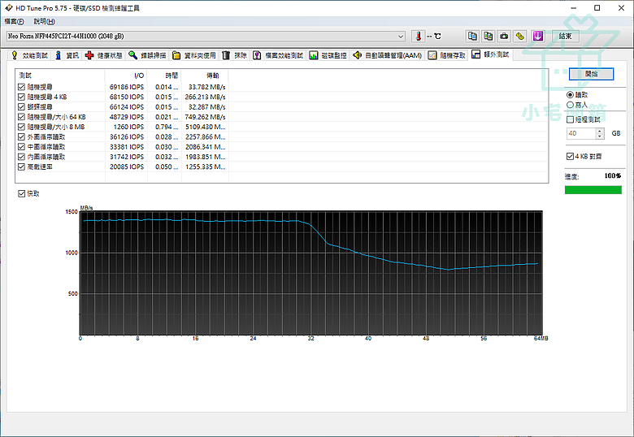The width and height of the screenshot is (634, 437).
Task: Click the short stroke GB input field showing 40
Action: [581, 133]
